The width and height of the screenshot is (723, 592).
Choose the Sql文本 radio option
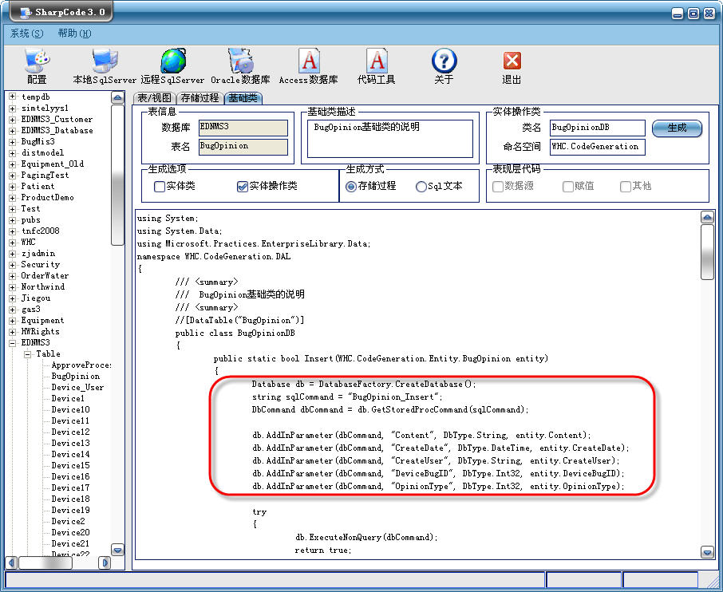(x=421, y=186)
